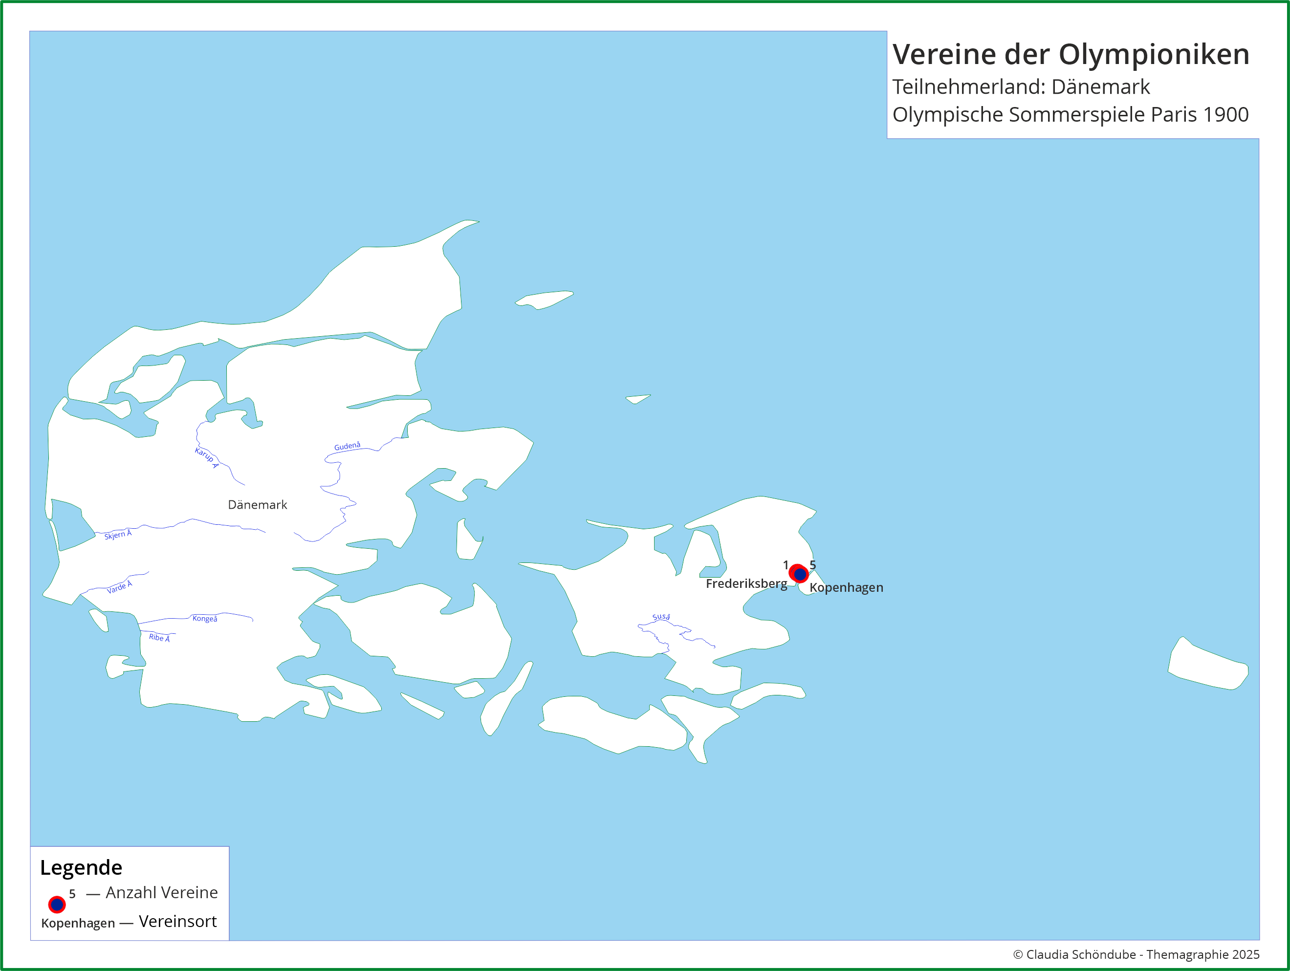Click the Olympische Sommerspiele Paris 1900 subtitle
1290x971 pixels.
1070,114
